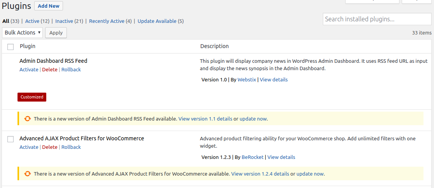Click the update icon in Admin Dashboard RSS notice
This screenshot has height=188, width=434.
[27, 119]
